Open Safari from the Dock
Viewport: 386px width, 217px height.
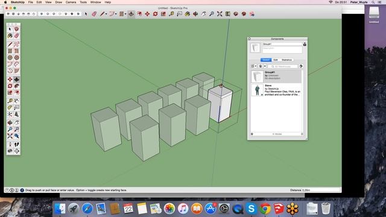tap(87, 209)
